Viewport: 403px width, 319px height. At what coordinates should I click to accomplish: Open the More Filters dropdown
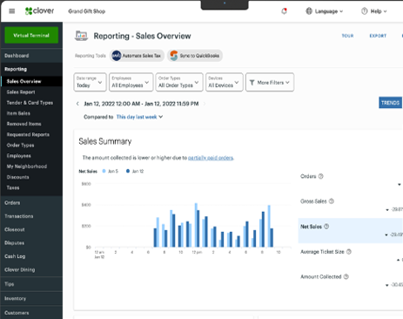tap(270, 83)
